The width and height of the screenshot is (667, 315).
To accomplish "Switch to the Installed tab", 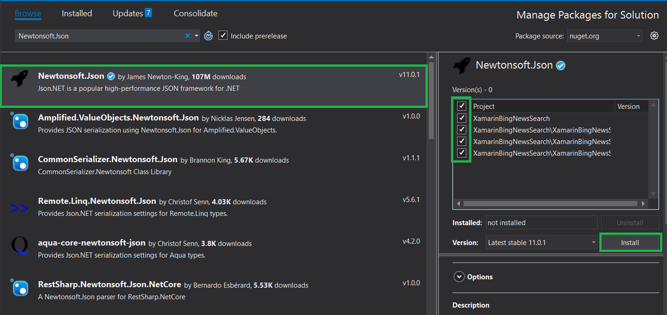I will click(x=77, y=13).
